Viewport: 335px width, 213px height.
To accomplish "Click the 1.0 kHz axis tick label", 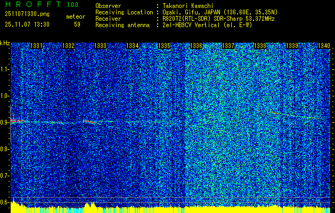I will 4,96.
